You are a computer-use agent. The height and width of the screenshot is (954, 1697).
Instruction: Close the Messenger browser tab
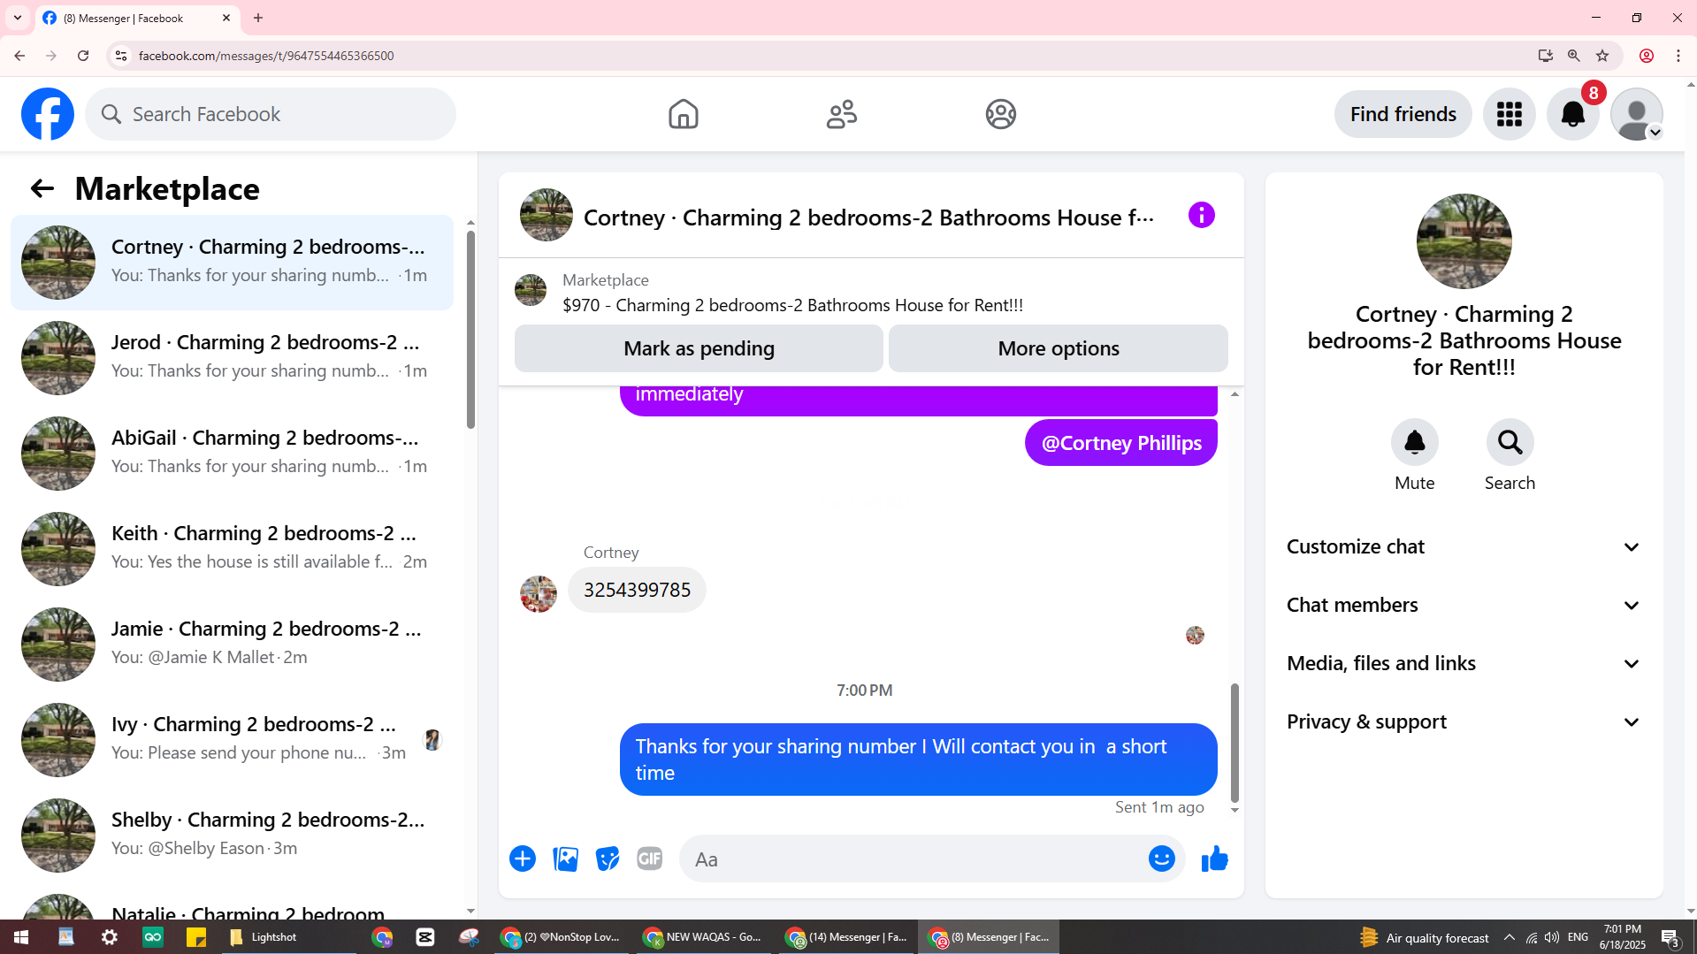point(226,18)
